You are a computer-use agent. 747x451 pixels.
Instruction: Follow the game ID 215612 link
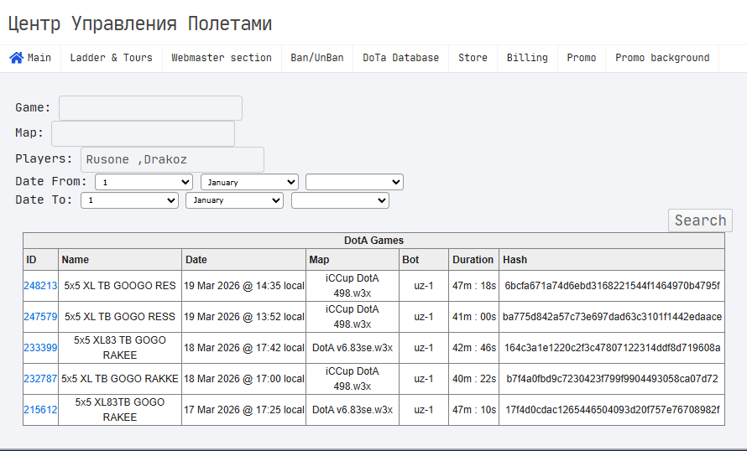pos(40,410)
